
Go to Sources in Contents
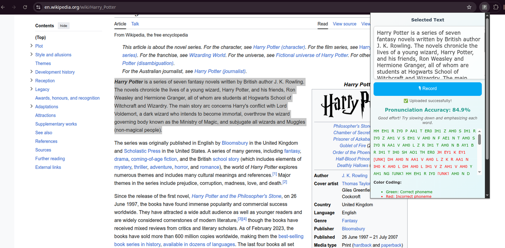(43, 150)
